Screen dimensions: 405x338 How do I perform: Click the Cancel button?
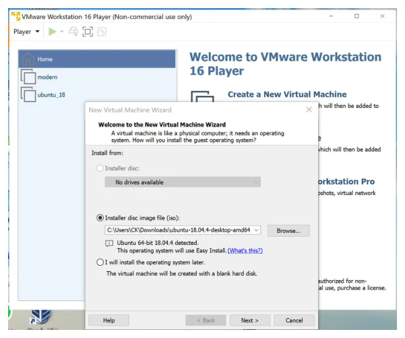click(294, 320)
